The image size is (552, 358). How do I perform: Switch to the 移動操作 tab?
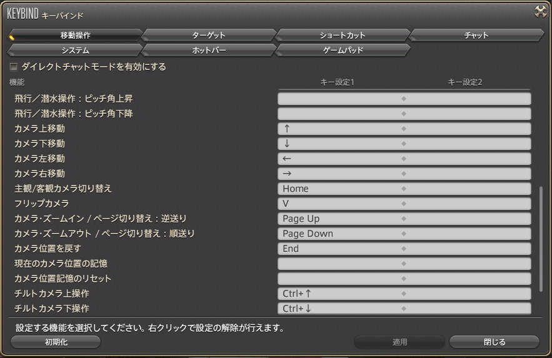(75, 35)
